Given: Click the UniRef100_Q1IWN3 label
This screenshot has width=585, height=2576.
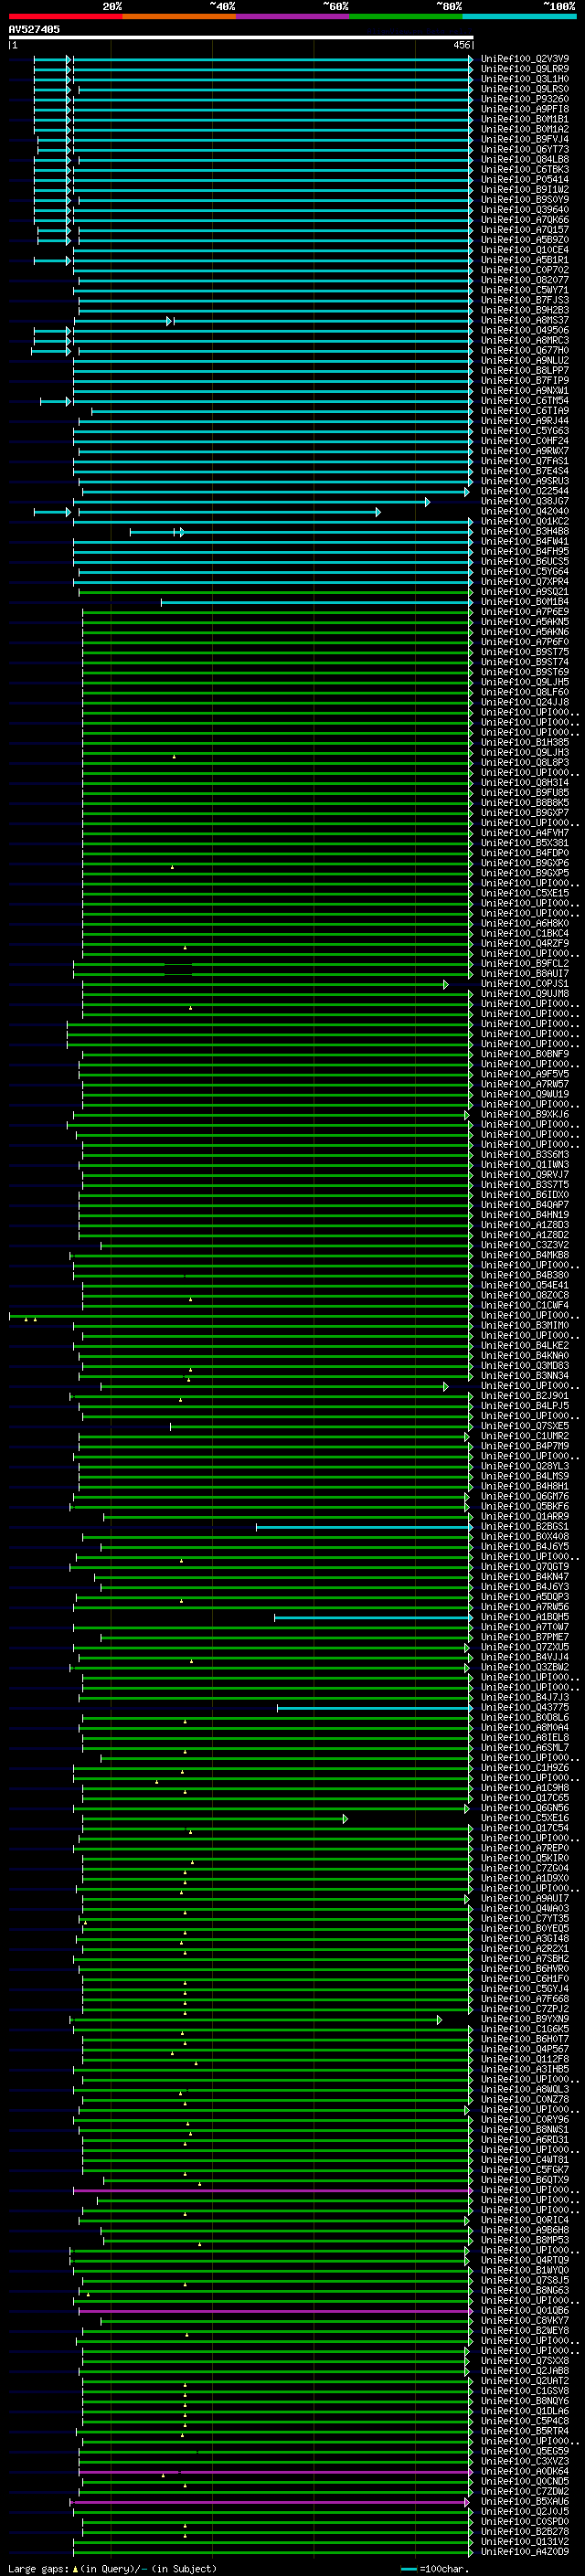Looking at the screenshot, I should (x=525, y=1166).
